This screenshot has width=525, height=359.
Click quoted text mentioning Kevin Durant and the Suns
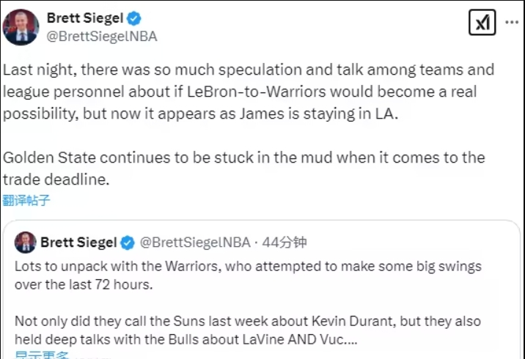(242, 320)
